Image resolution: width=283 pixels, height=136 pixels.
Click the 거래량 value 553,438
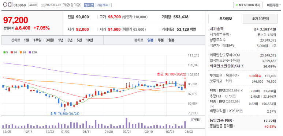click(181, 17)
